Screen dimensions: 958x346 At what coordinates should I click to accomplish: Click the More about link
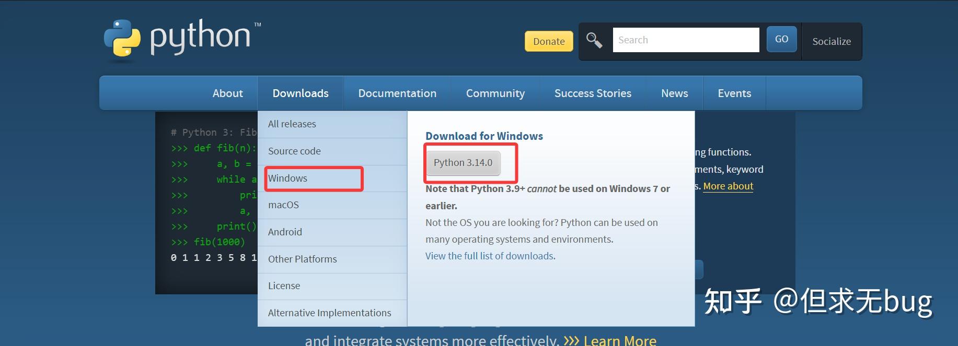[x=728, y=186]
